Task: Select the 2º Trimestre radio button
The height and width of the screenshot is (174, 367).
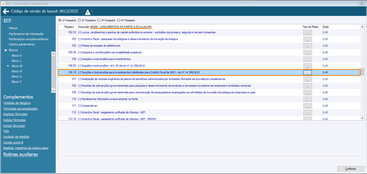Action: click(79, 20)
